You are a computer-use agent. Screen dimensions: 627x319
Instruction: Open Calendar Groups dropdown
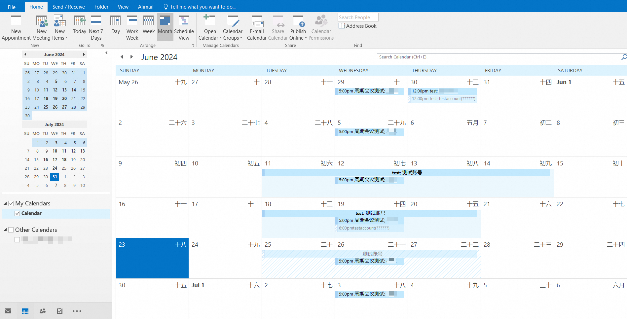[x=233, y=28]
